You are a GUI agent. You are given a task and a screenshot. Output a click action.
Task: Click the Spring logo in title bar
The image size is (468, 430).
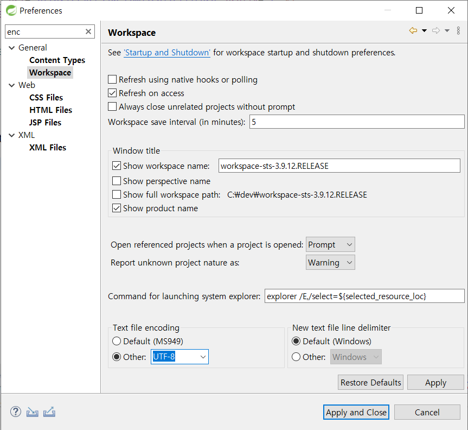[x=11, y=10]
